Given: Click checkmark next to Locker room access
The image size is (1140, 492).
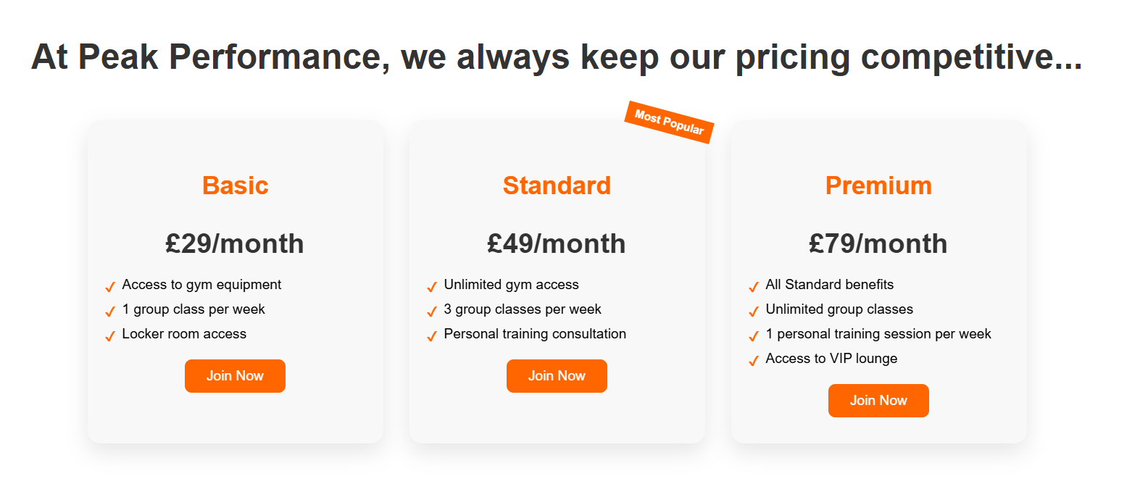Looking at the screenshot, I should [110, 336].
